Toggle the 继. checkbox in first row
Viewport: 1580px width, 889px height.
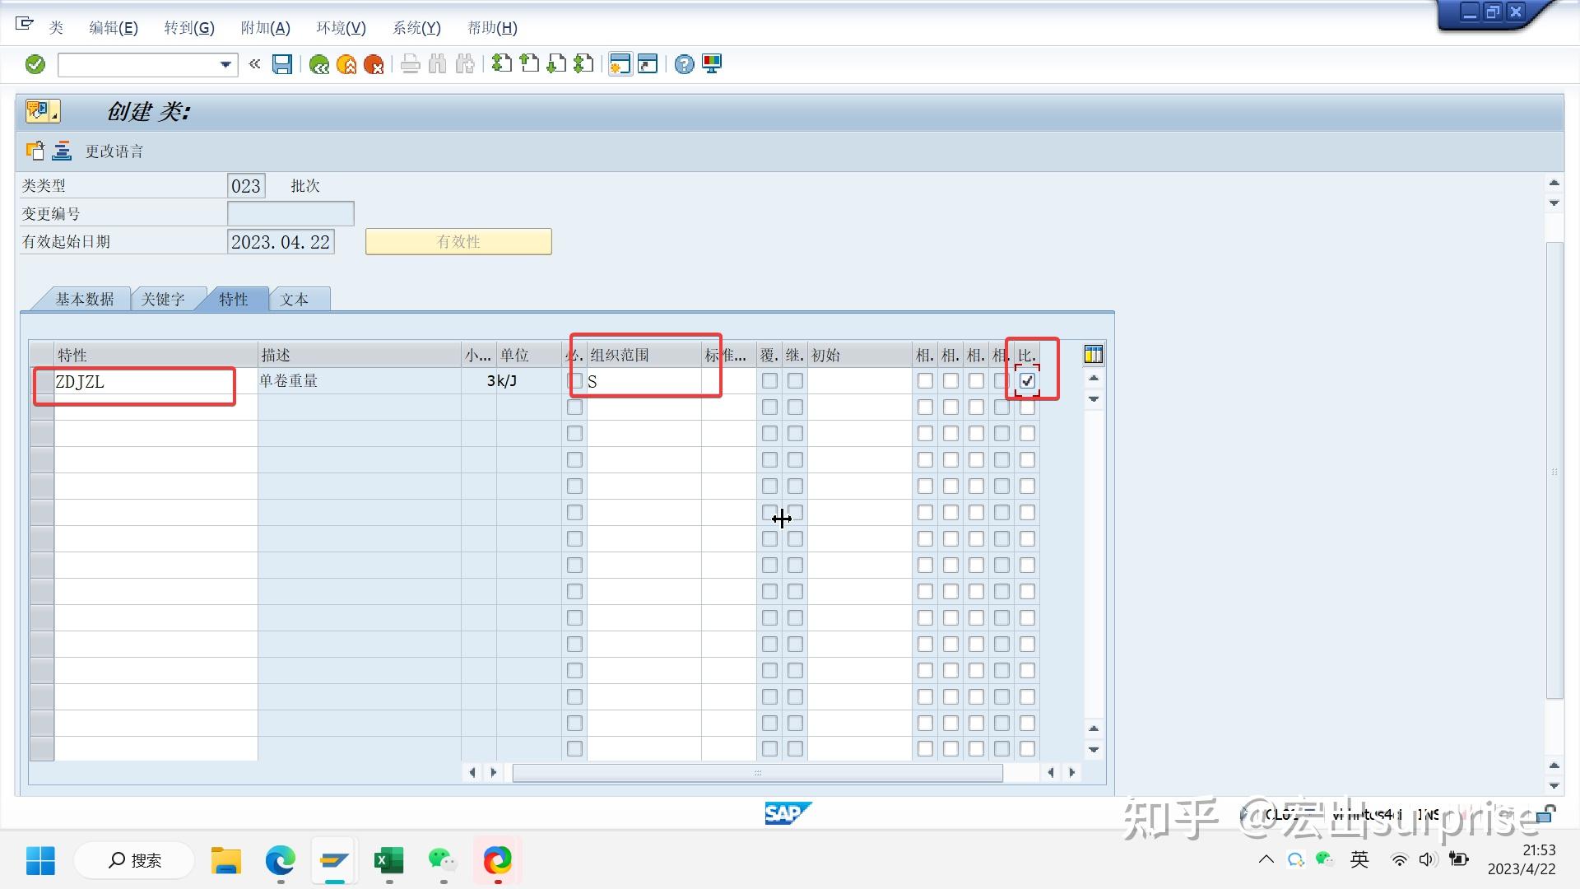click(x=795, y=381)
